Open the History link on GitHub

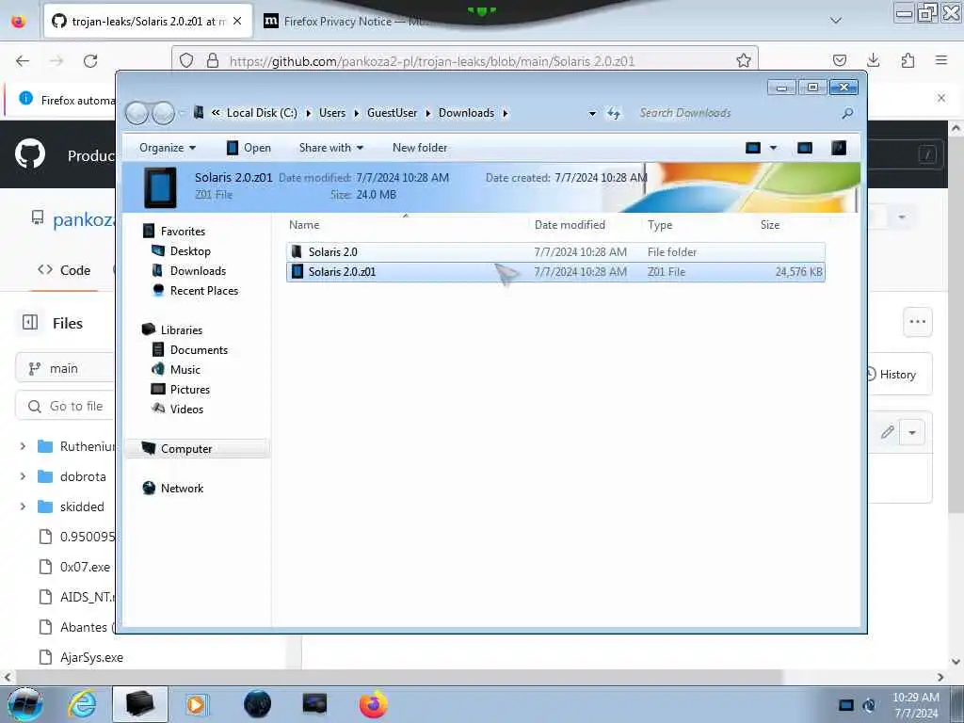(892, 375)
